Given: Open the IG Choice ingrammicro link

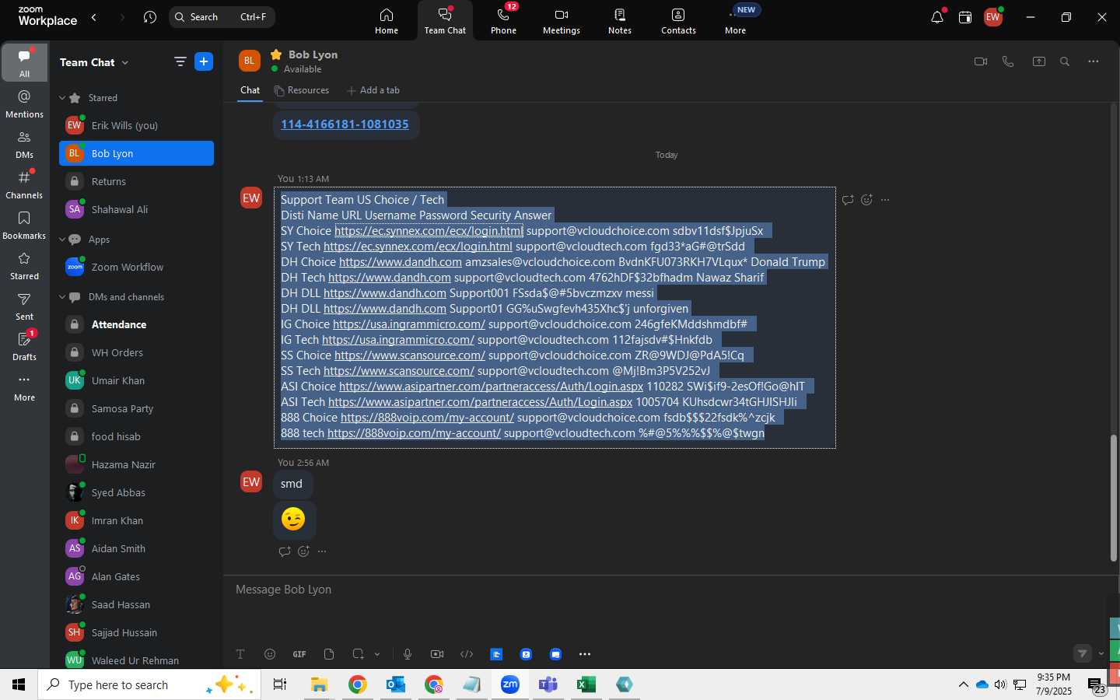Looking at the screenshot, I should tap(409, 324).
